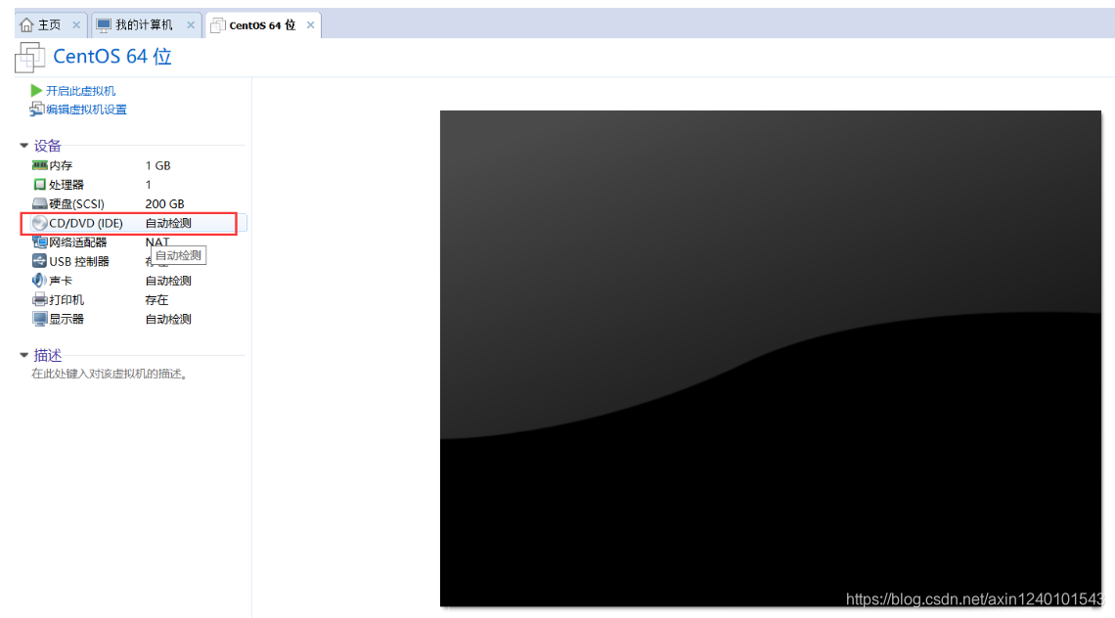
Task: Click the memory 内存 device icon
Action: tap(40, 165)
